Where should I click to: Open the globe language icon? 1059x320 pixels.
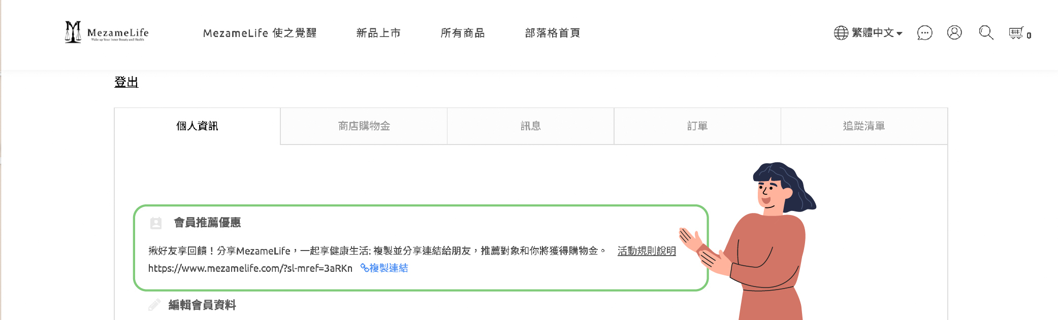coord(841,33)
